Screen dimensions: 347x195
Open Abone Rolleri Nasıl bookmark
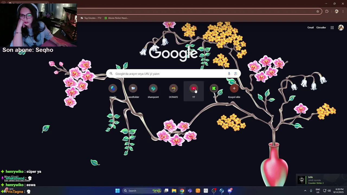[116, 18]
